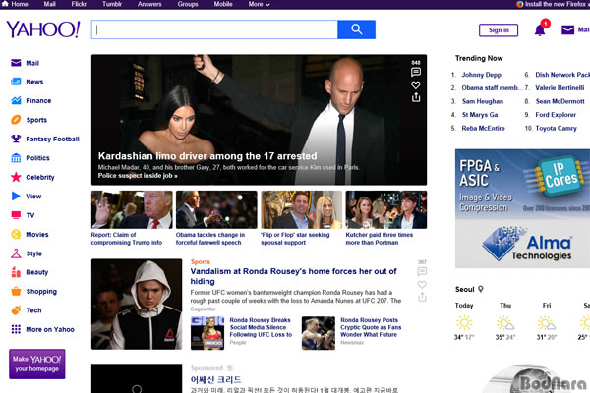Click the Mail envelope icon in sidebar
590x393 pixels.
point(16,63)
